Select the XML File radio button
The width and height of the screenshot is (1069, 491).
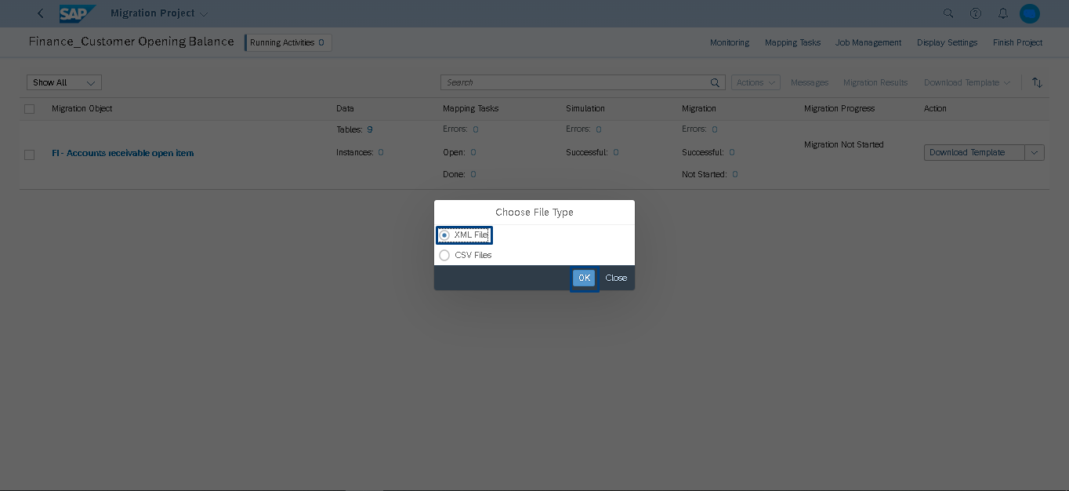click(x=444, y=235)
